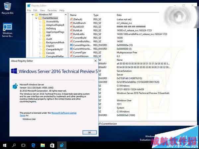Click the CurrentType string value icon

pyautogui.click(x=71, y=52)
